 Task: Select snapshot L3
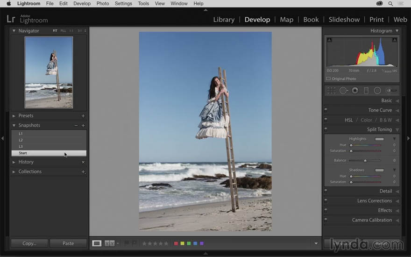49,146
